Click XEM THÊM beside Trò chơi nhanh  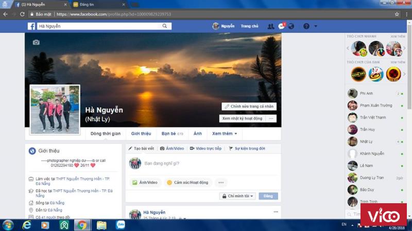pyautogui.click(x=398, y=37)
